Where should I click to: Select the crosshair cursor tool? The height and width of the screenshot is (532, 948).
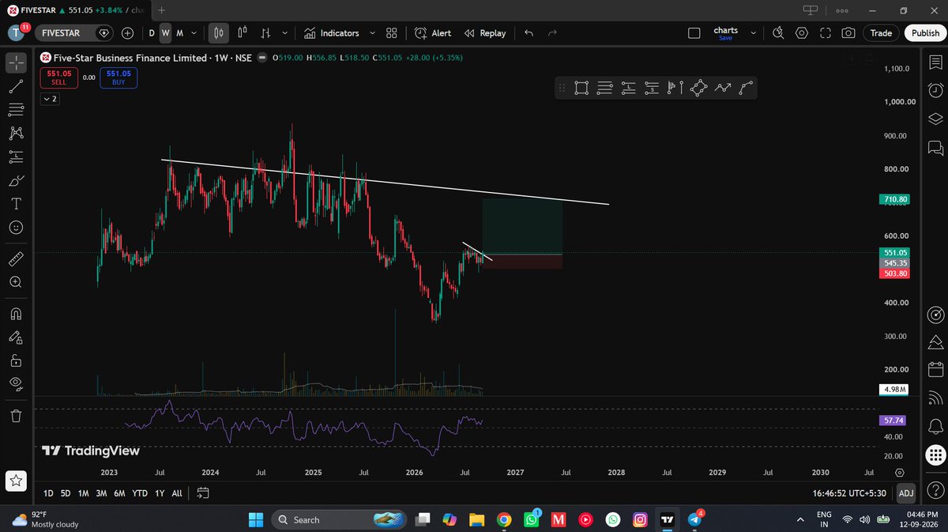[x=16, y=62]
